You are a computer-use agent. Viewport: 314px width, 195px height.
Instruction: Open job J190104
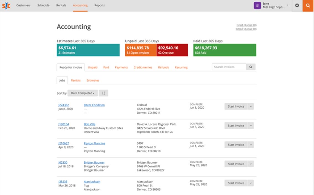click(x=63, y=124)
